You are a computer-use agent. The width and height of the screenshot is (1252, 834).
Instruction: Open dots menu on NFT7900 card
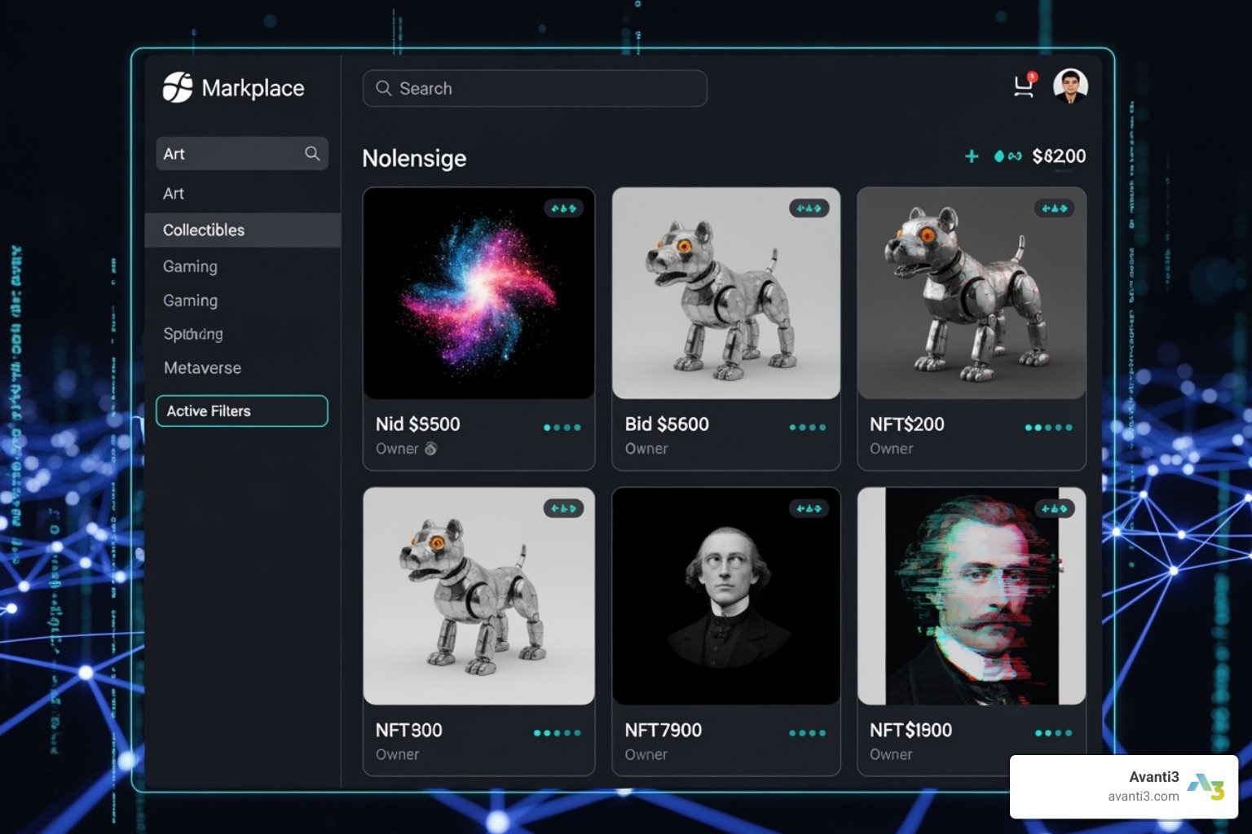click(x=807, y=733)
